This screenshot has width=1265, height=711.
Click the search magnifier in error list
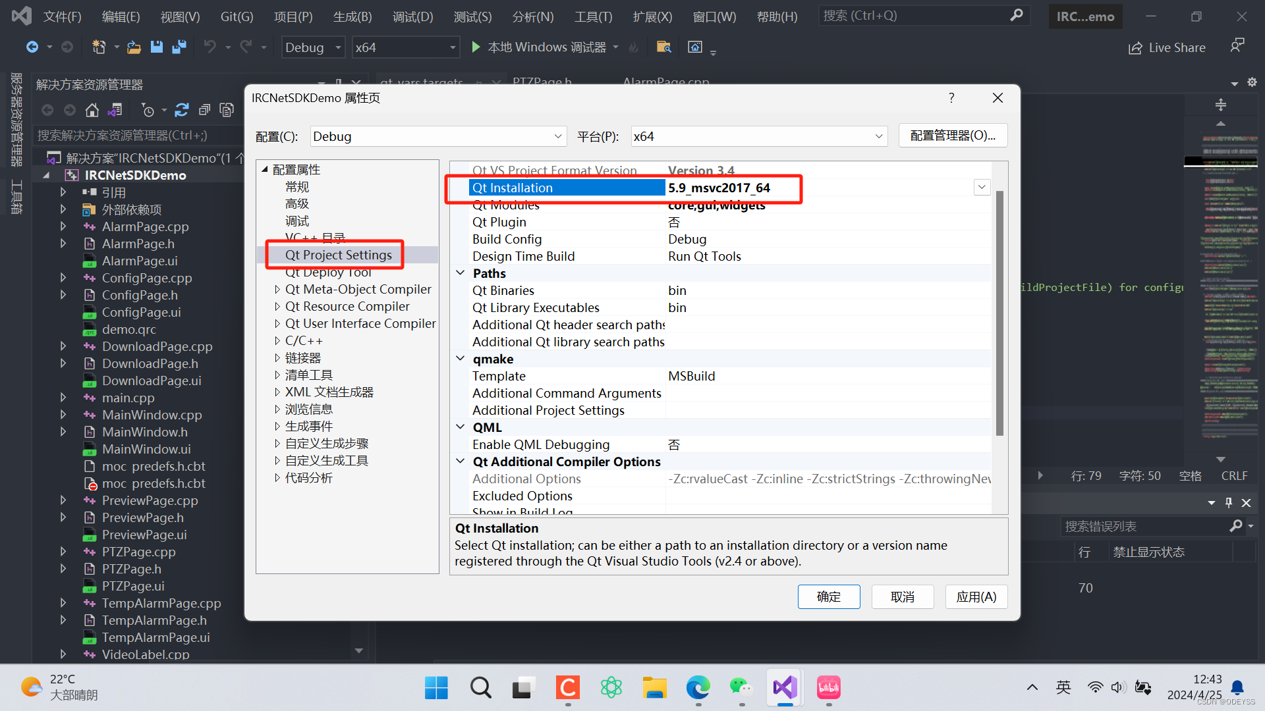pos(1236,525)
